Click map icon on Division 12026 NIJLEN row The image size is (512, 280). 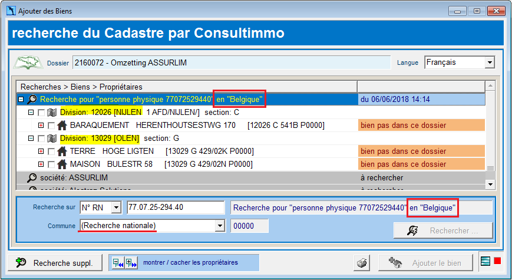pos(52,113)
